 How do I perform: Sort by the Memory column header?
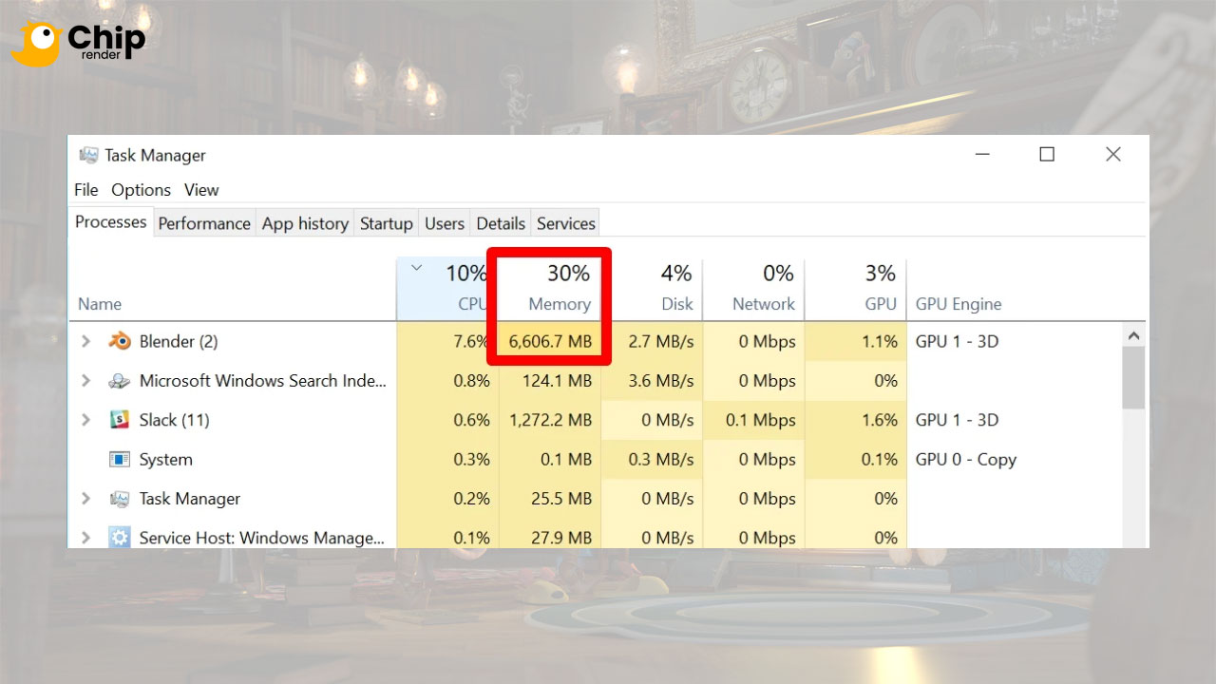[560, 304]
